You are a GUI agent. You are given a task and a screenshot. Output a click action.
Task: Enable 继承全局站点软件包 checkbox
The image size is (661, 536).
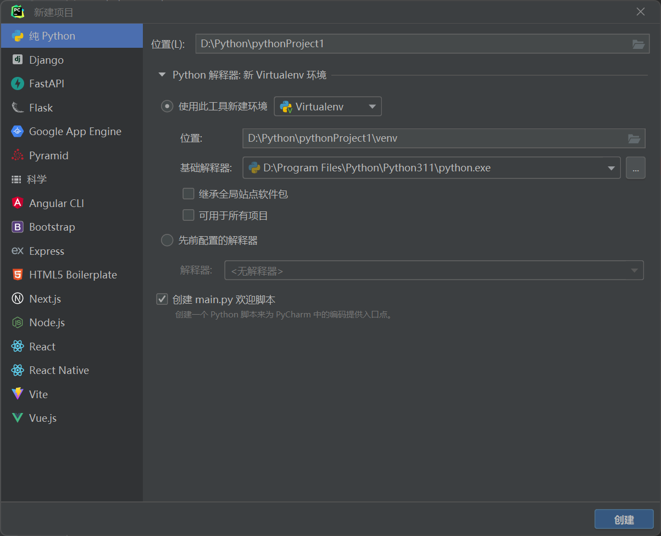[188, 193]
